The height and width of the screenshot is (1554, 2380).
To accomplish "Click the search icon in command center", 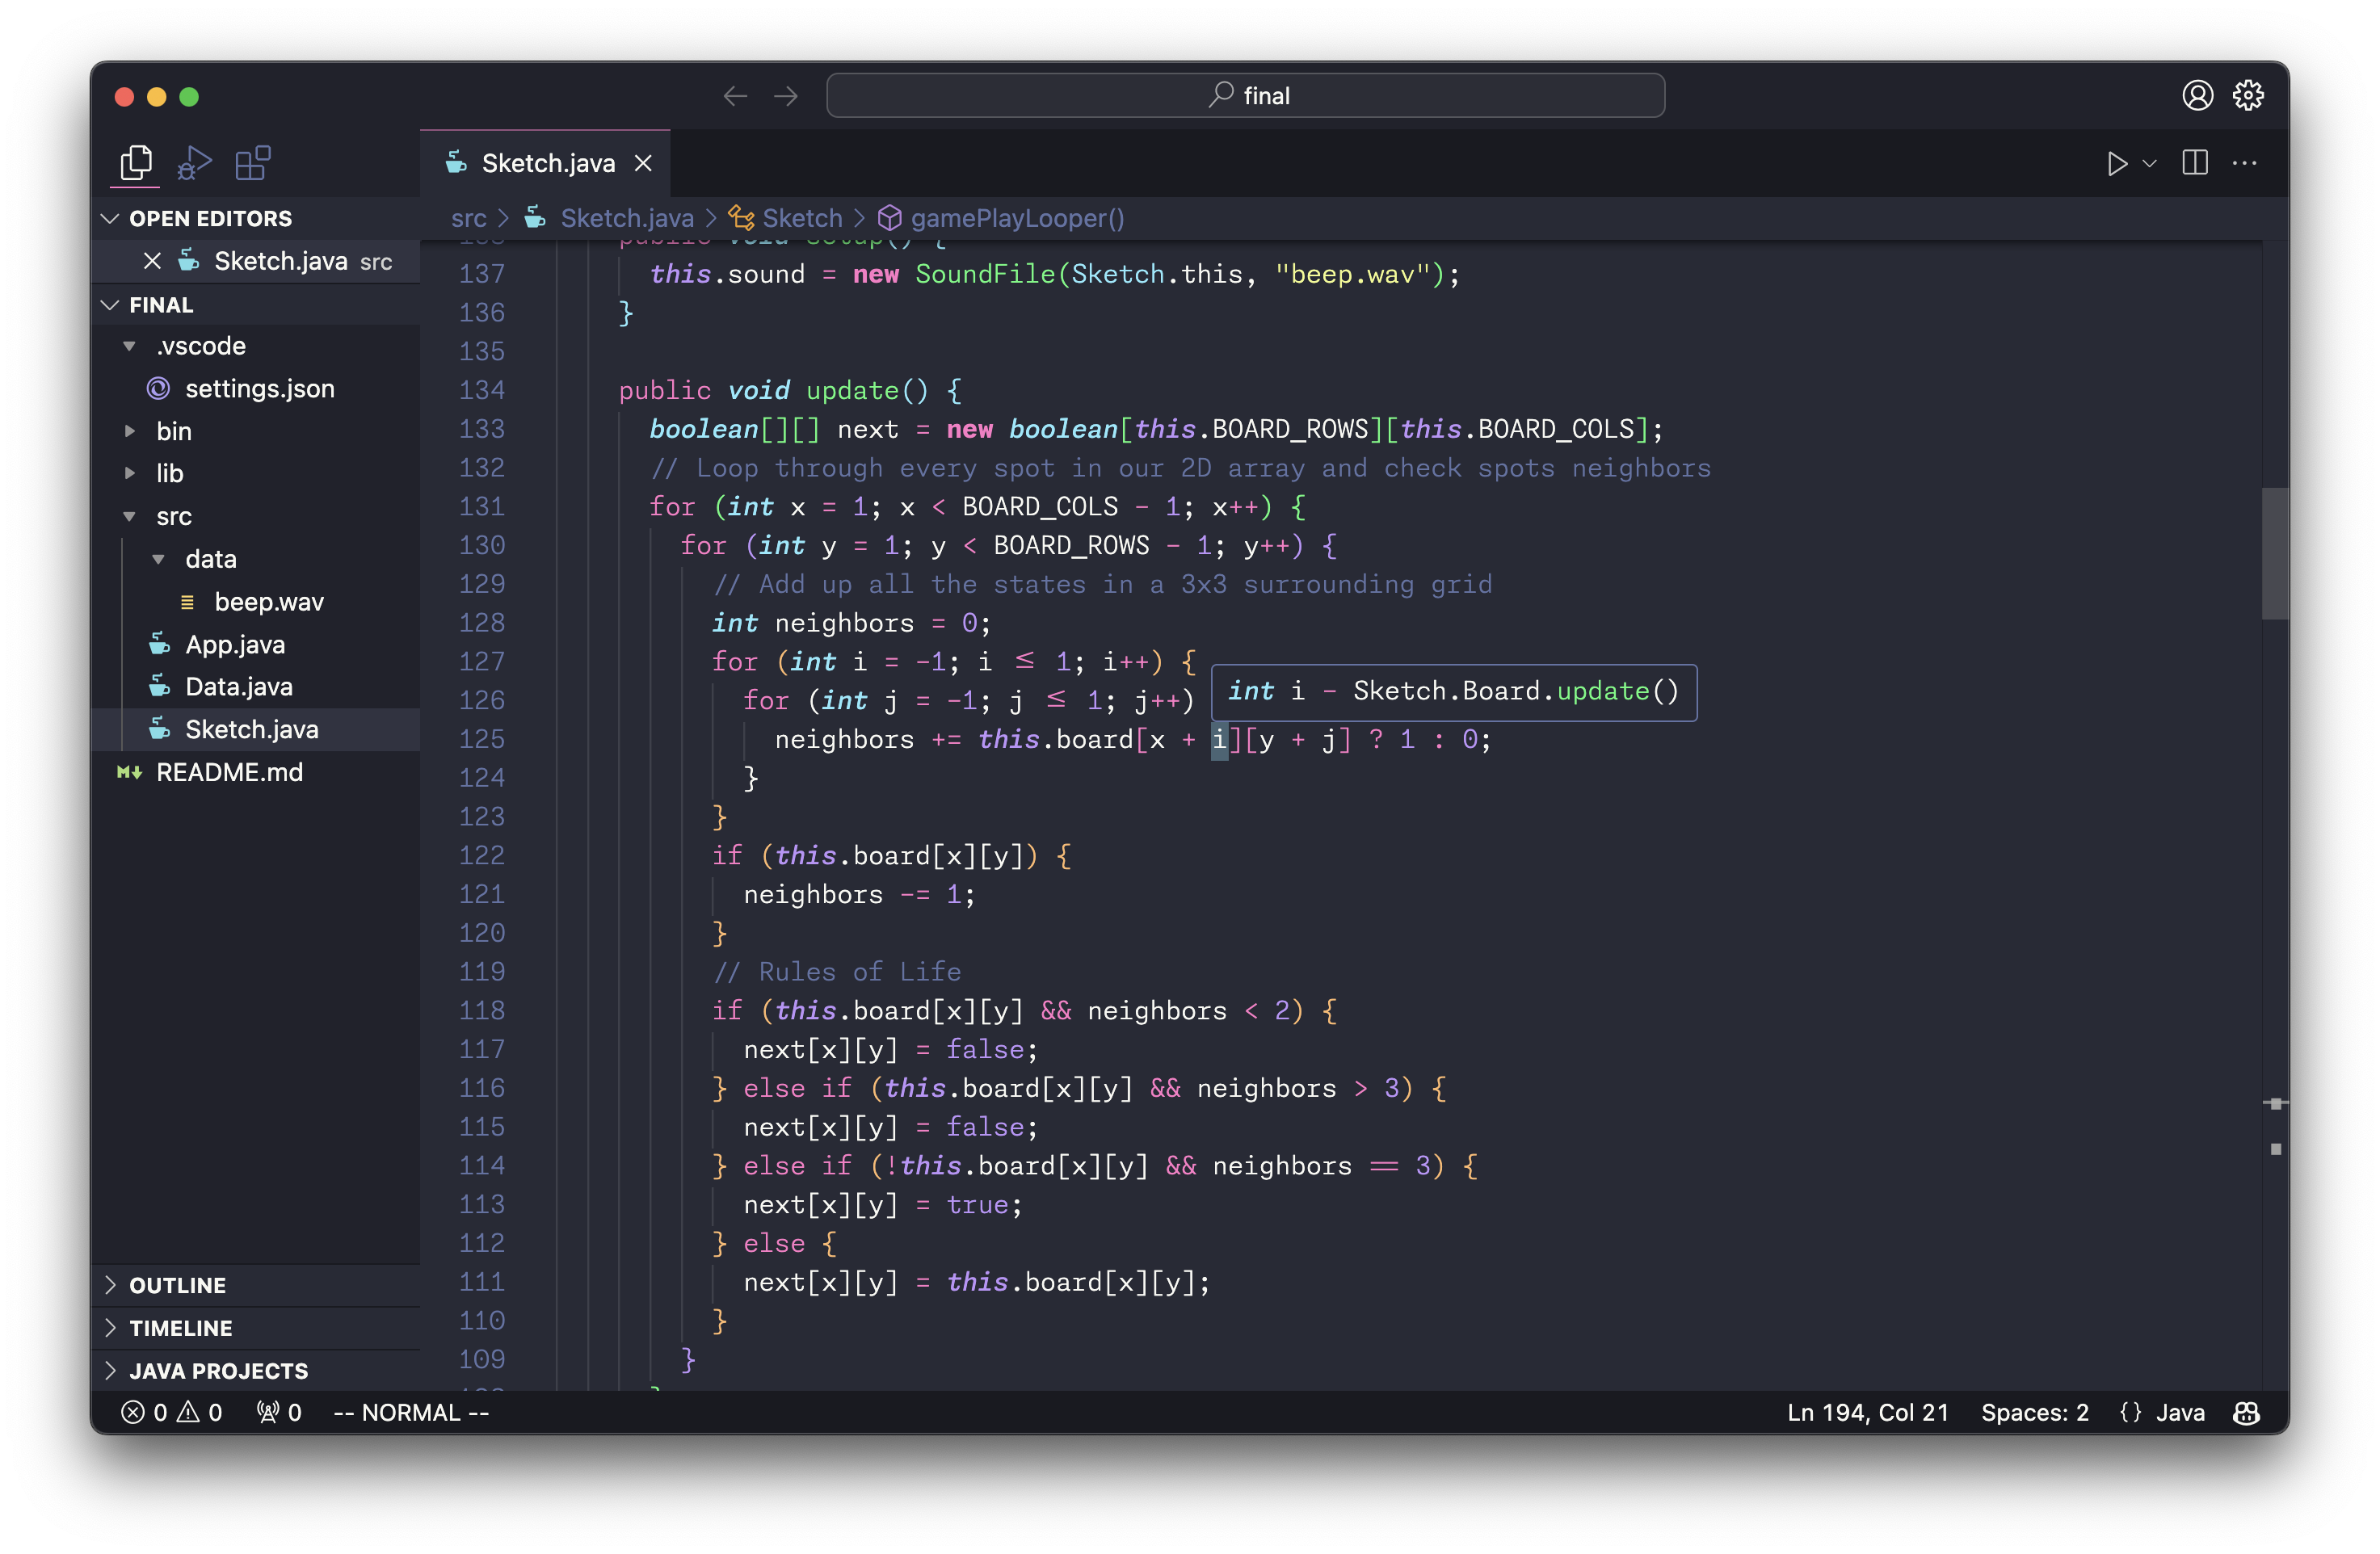I will 1220,95.
